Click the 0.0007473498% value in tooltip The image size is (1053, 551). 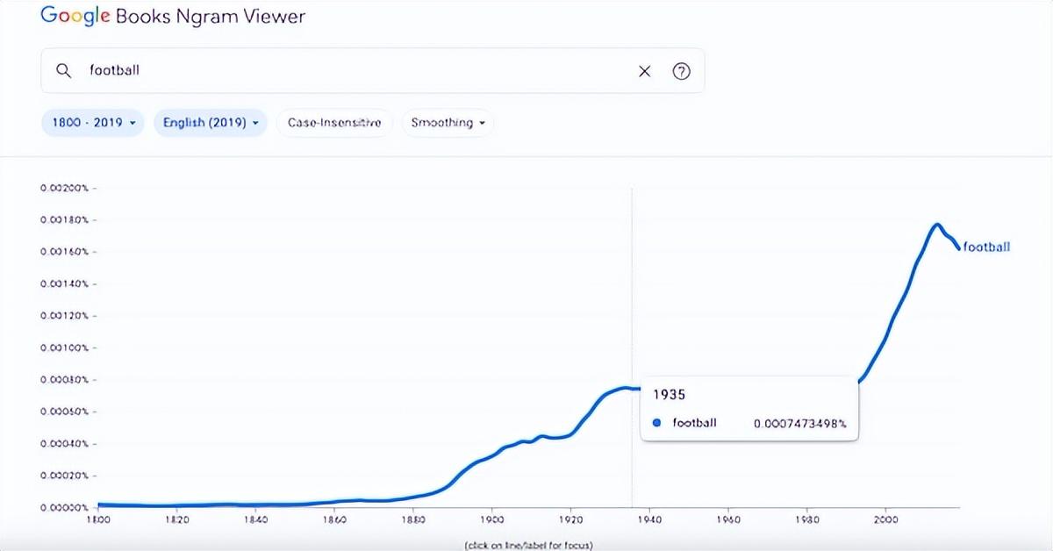[799, 424]
